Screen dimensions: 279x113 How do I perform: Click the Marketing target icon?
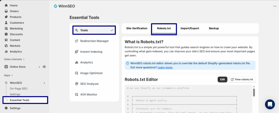[6, 29]
